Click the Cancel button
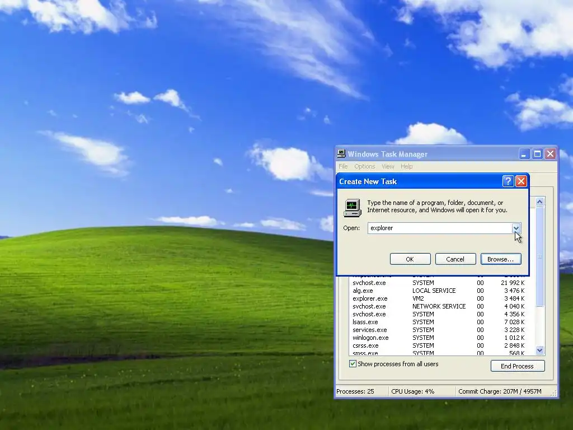 pos(455,259)
